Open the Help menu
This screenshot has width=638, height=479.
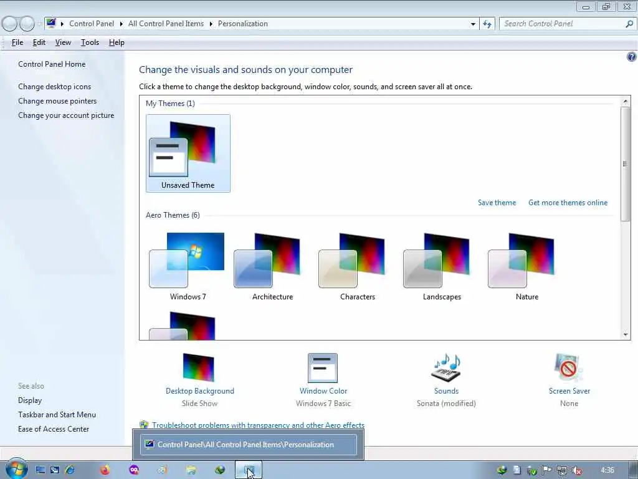coord(117,42)
